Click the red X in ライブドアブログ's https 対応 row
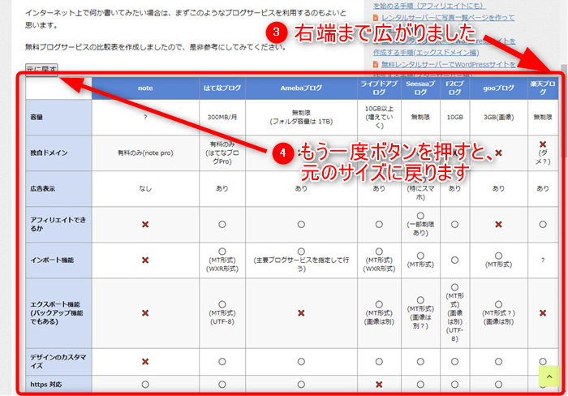The height and width of the screenshot is (396, 568). pos(379,384)
